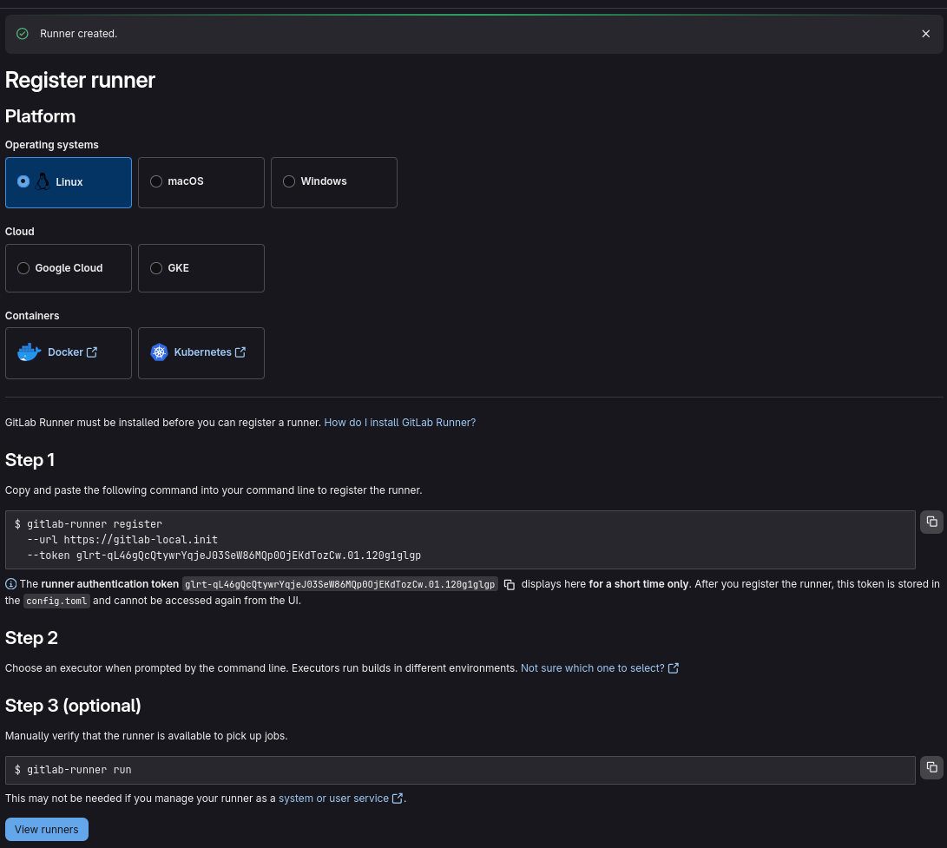Screen dimensions: 947x848
Task: Select the Linux operating system option
Action: click(x=69, y=182)
